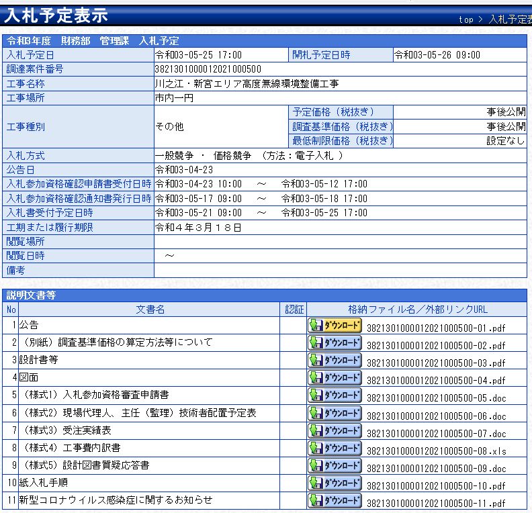This screenshot has width=532, height=513.
Task: Download the 紙入札手順 PDF
Action: click(x=335, y=483)
